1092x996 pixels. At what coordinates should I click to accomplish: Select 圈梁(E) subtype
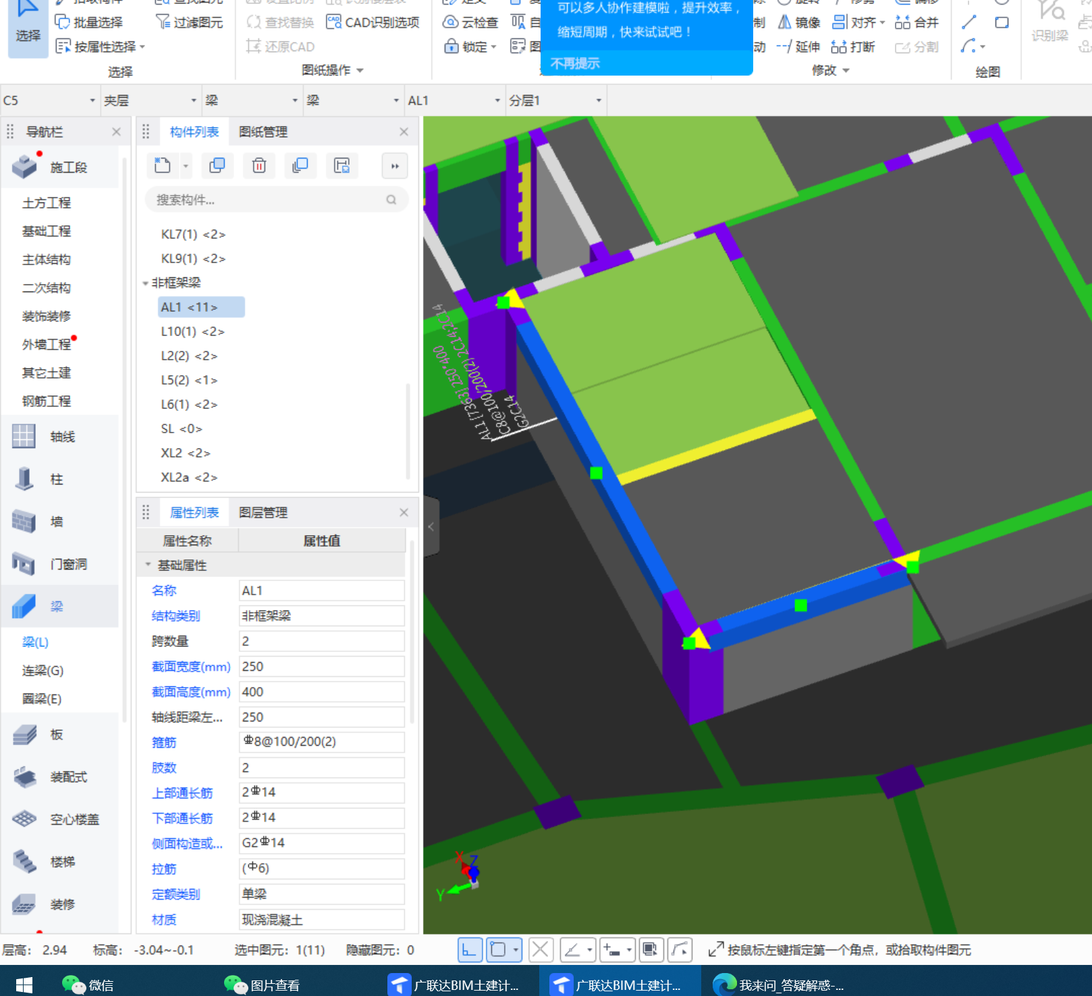[41, 699]
